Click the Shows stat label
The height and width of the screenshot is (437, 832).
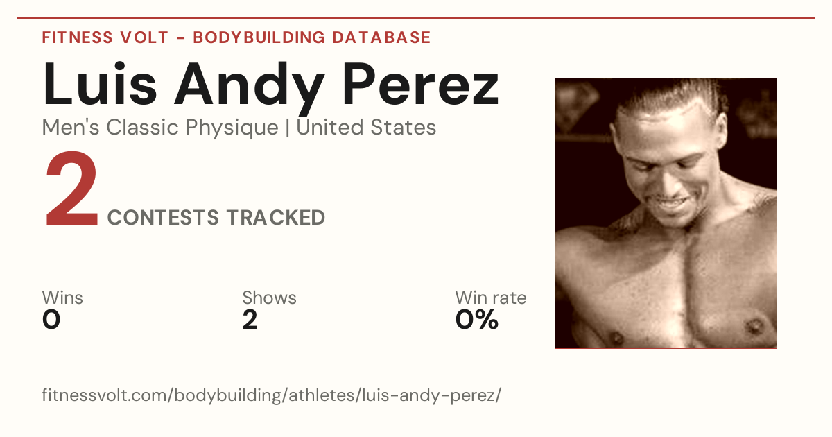click(269, 298)
